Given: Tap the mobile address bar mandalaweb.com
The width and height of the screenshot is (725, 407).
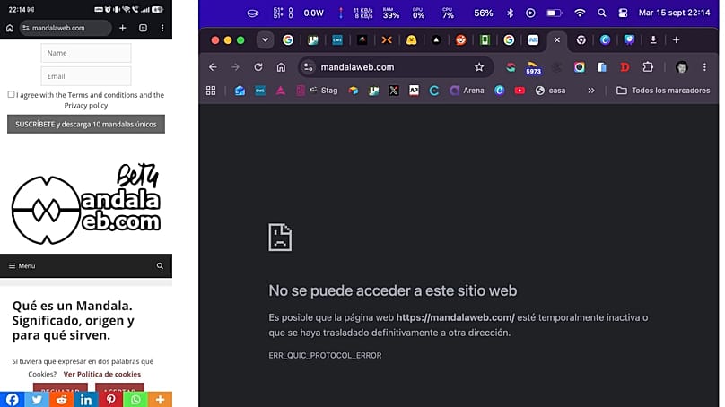Looking at the screenshot, I should click(x=66, y=28).
